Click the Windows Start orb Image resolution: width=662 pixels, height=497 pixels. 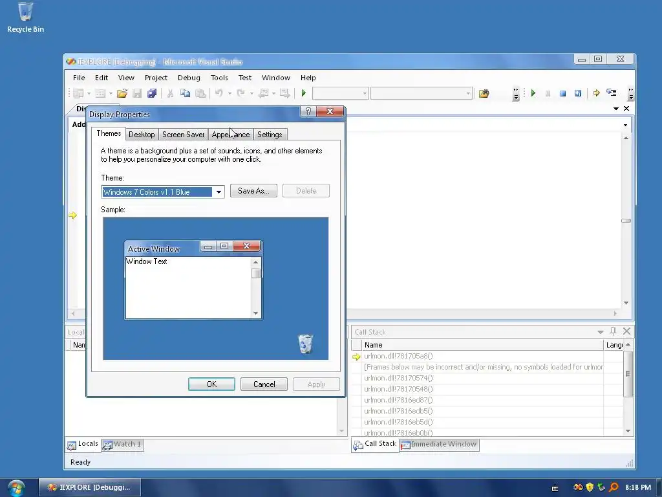[x=16, y=488]
